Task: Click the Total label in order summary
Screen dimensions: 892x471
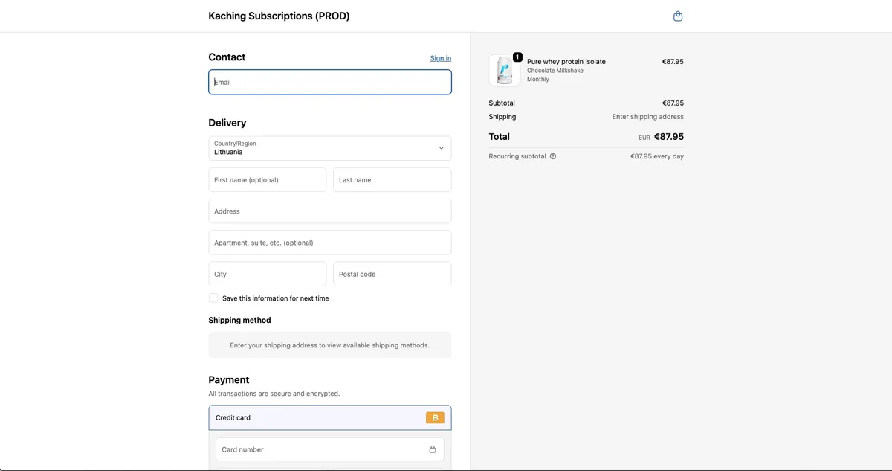Action: pyautogui.click(x=500, y=137)
